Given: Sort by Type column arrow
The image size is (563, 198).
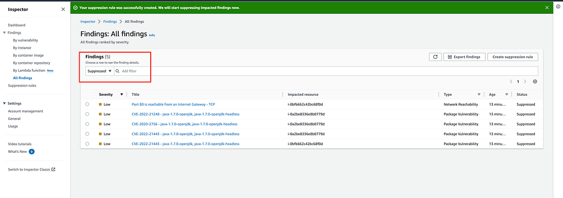Looking at the screenshot, I should [479, 95].
